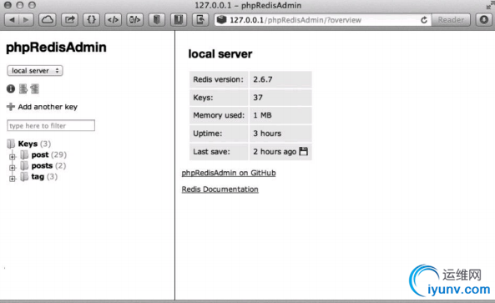This screenshot has height=303, width=495.
Task: Click the tag folder icon
Action: click(24, 177)
